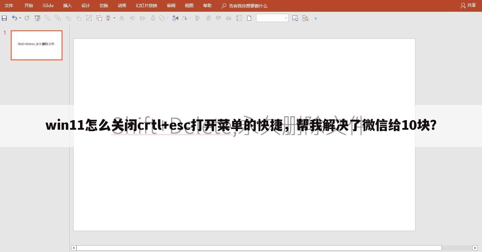The height and width of the screenshot is (252, 482).
Task: Click the blank page new slide icon
Action: 249,18
